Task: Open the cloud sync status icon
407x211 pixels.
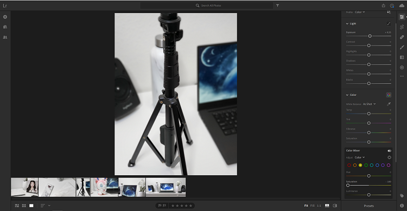Action: [x=402, y=5]
